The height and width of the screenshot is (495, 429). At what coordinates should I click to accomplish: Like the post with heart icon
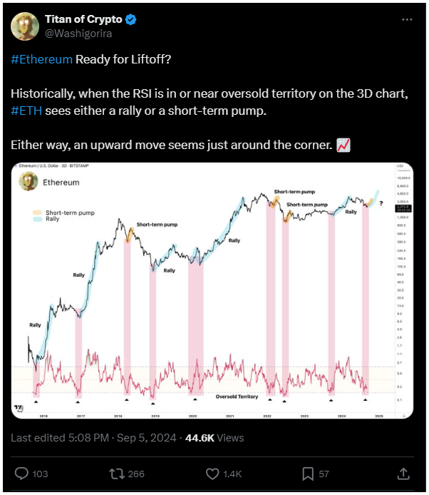[212, 474]
